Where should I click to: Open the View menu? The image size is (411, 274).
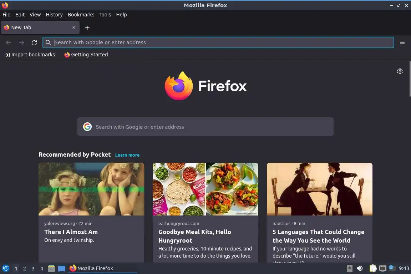coord(35,15)
